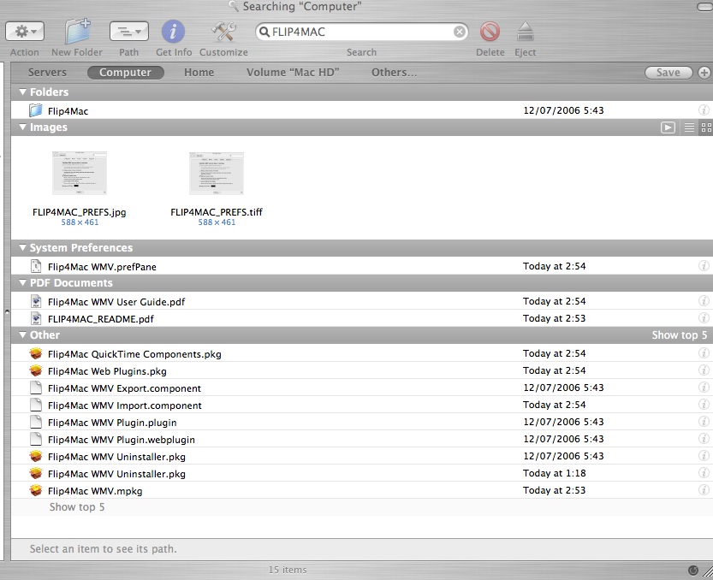Click Show top 5 in Other header

(x=680, y=335)
